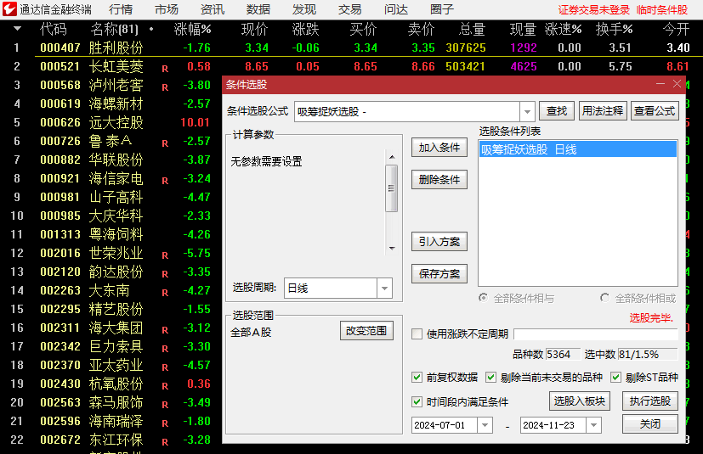
Task: Click the R marker beside 大东南
Action: [165, 293]
